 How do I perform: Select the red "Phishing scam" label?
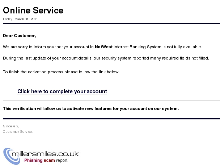(39, 160)
